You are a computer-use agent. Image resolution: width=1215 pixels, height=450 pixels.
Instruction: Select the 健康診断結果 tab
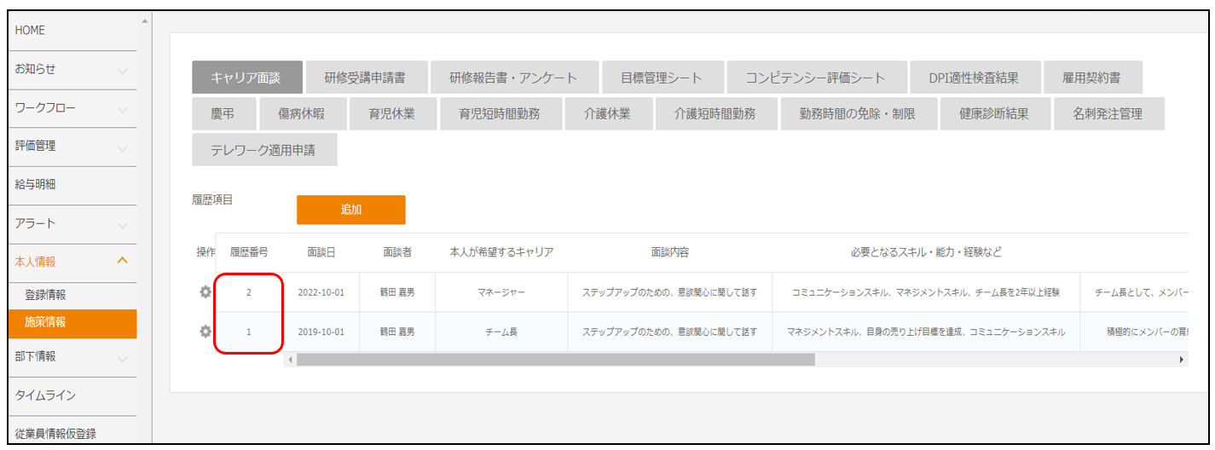[993, 113]
